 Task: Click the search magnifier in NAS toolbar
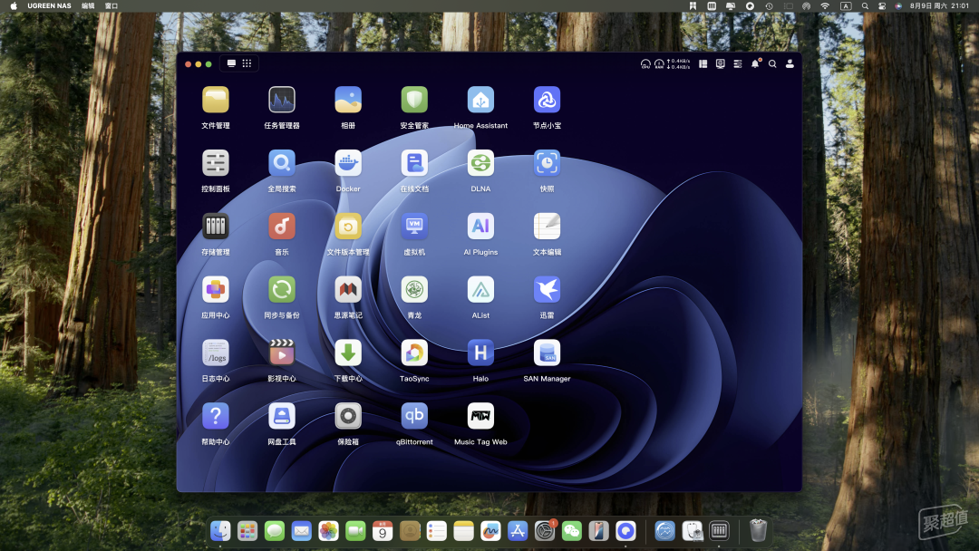[772, 63]
